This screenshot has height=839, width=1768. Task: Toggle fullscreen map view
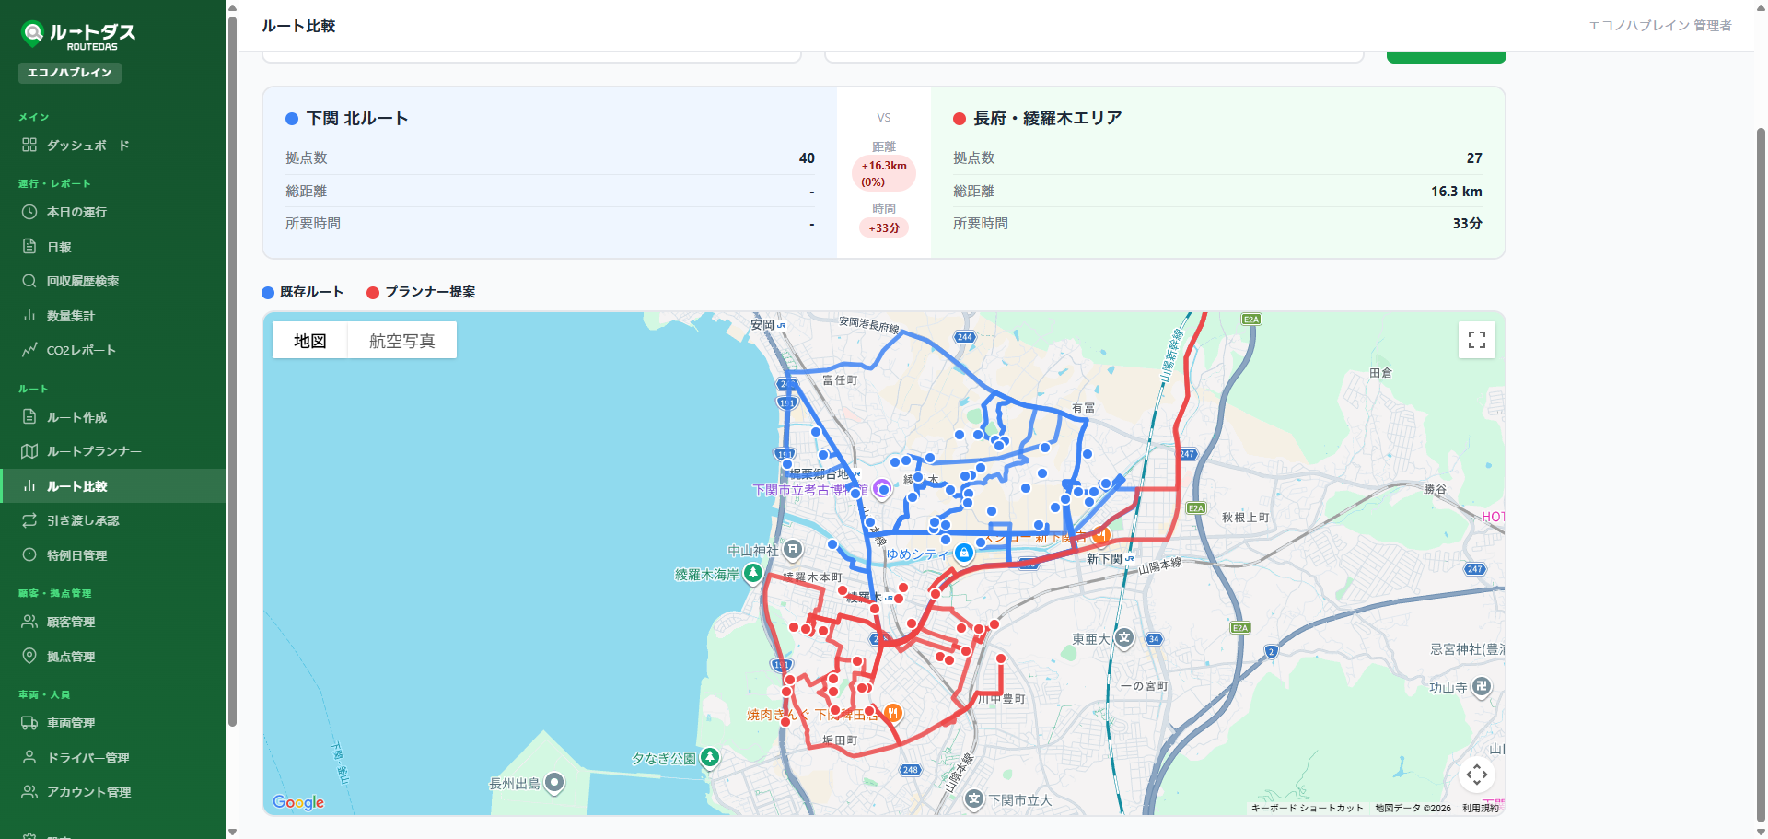[1477, 340]
